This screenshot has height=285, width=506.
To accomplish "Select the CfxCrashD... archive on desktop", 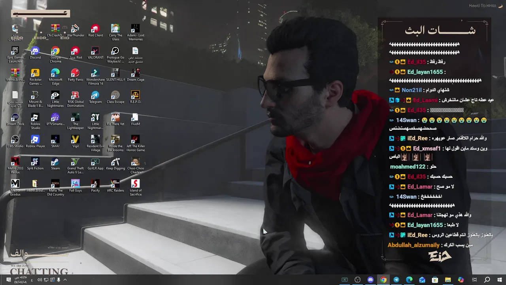I will pyautogui.click(x=55, y=31).
